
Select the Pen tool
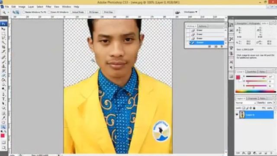pyautogui.click(x=3, y=94)
